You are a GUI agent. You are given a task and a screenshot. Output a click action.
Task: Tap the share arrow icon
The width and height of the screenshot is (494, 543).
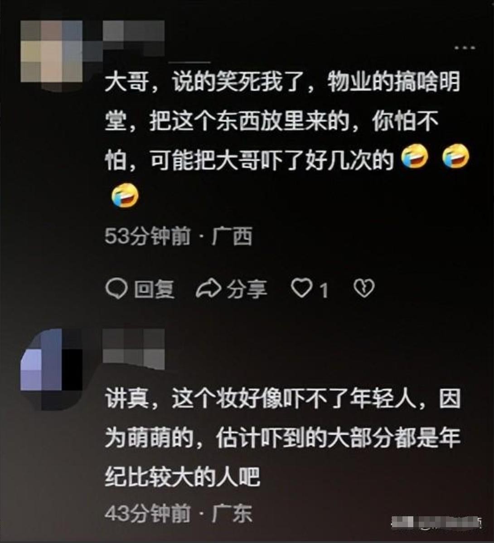click(x=208, y=289)
